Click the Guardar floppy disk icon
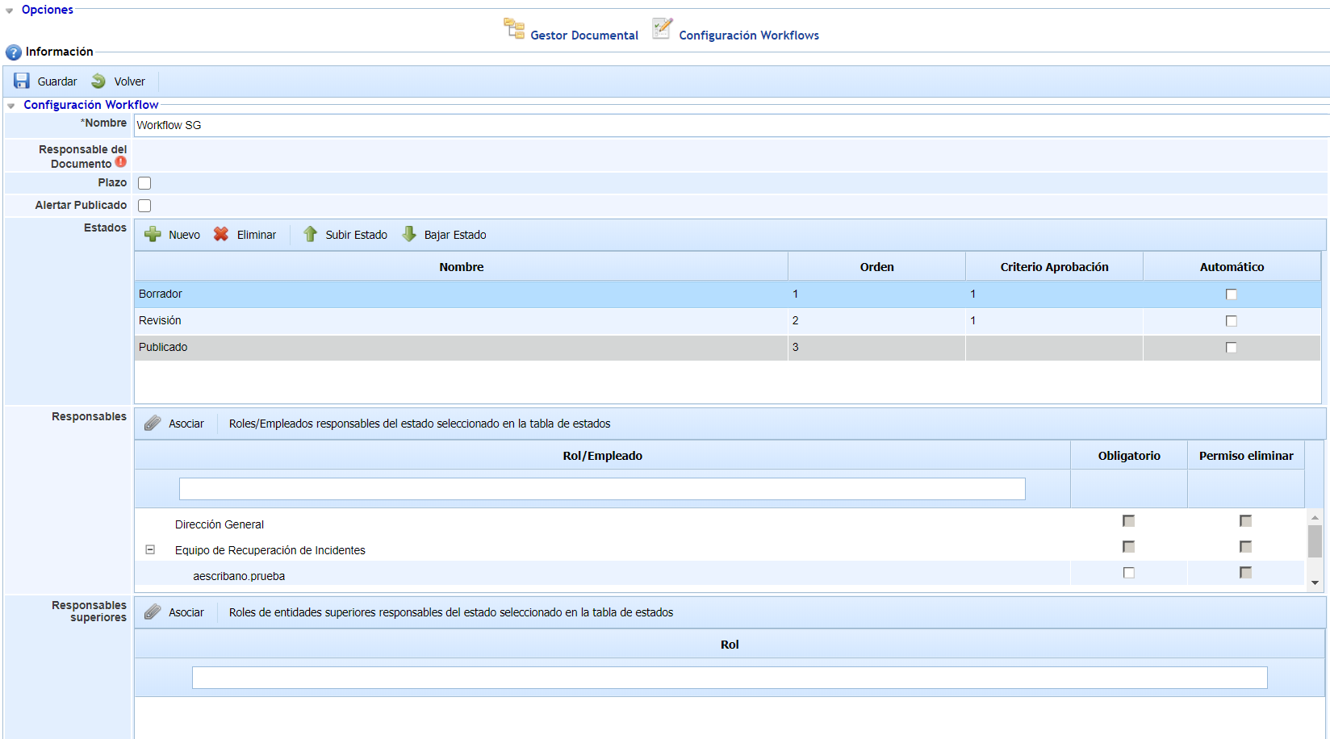Viewport: 1330px width, 739px height. click(22, 81)
